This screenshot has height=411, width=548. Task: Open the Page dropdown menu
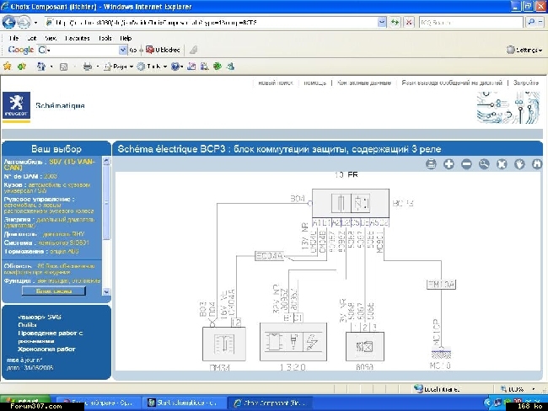point(119,67)
